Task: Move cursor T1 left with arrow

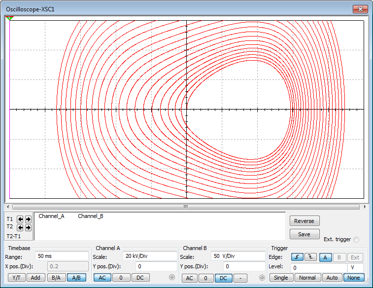Action: tap(20, 219)
